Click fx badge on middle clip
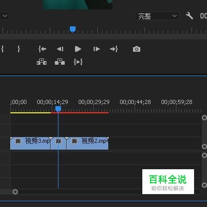 pos(58,141)
